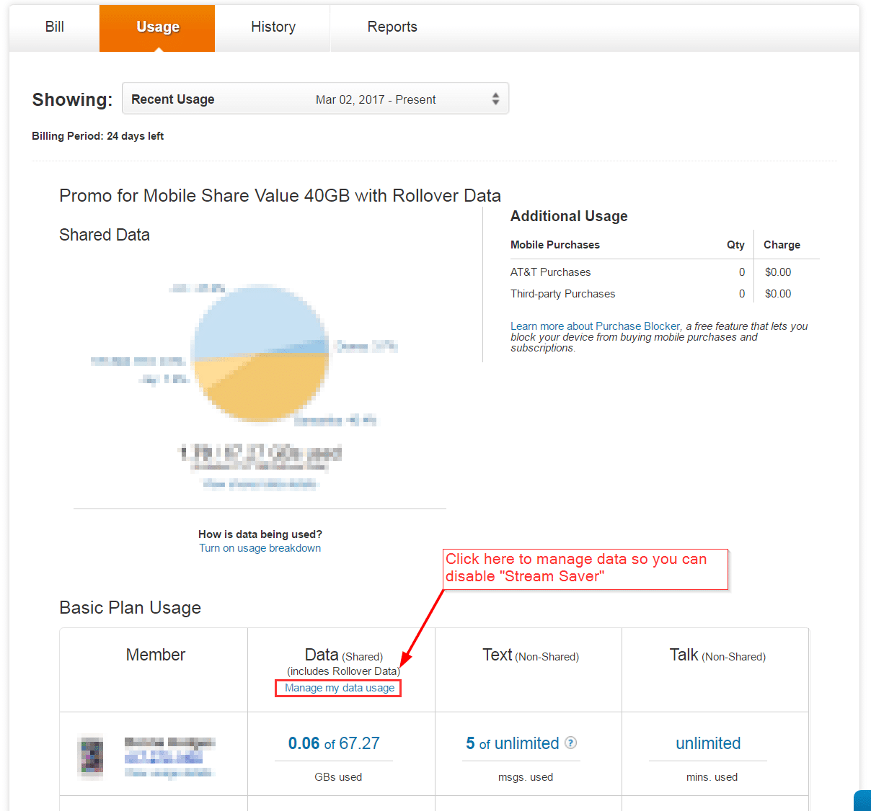The image size is (871, 811).
Task: Click the blurred link below the pie chart
Action: tap(260, 484)
